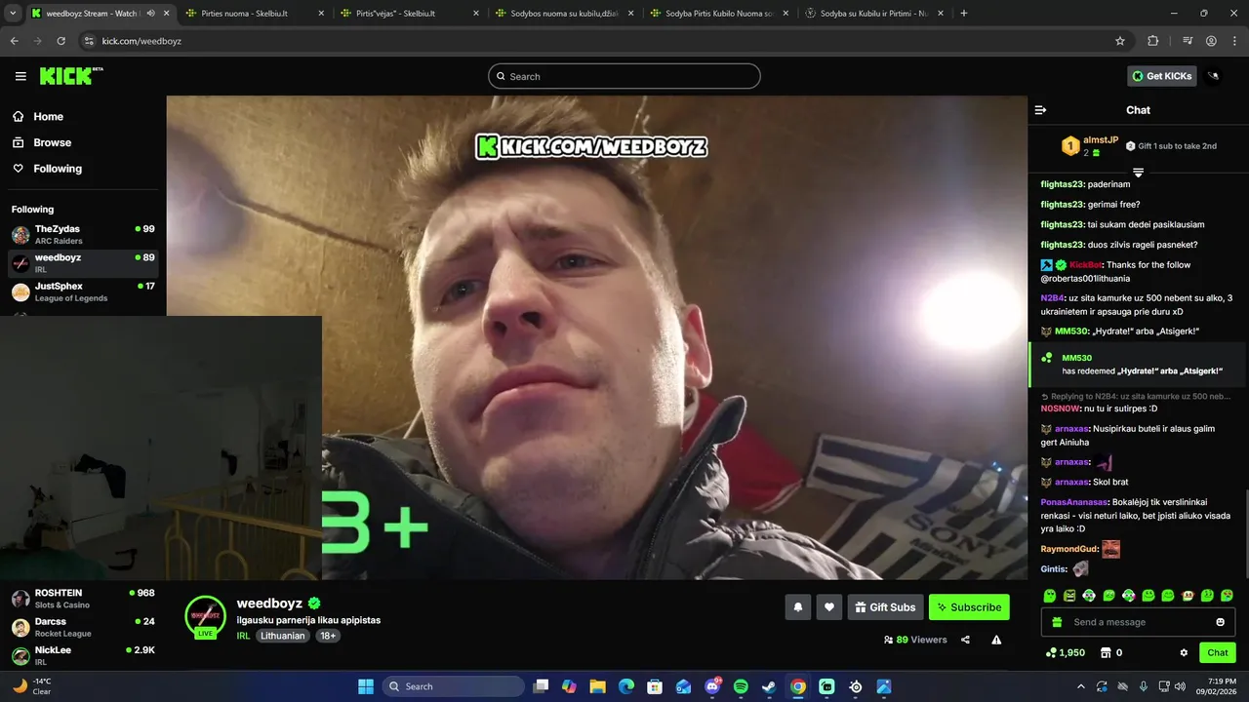Expand the gift leaderboard chevron

click(x=1138, y=173)
